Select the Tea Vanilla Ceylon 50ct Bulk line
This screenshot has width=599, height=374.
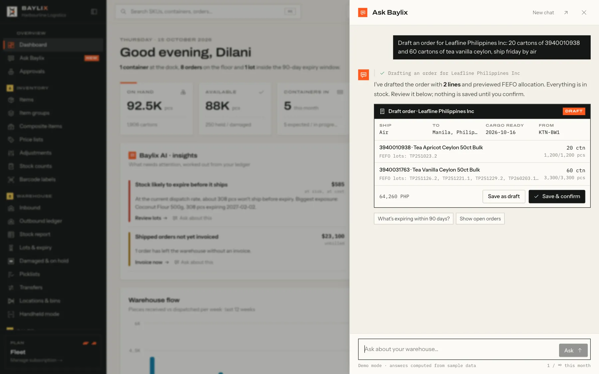(x=482, y=174)
